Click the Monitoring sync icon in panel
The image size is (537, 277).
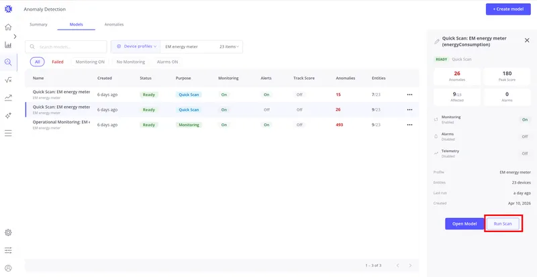pos(436,119)
